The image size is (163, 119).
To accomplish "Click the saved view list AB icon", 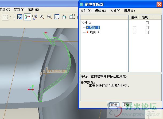I will [x=72, y=17].
